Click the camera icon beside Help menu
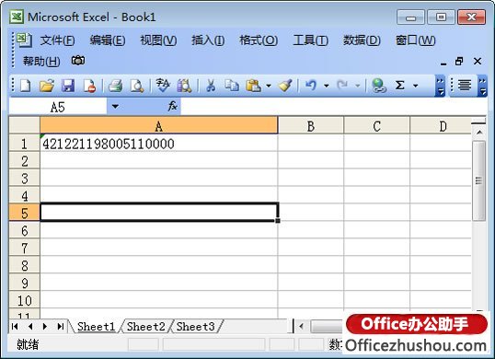The width and height of the screenshot is (495, 359). pyautogui.click(x=78, y=60)
